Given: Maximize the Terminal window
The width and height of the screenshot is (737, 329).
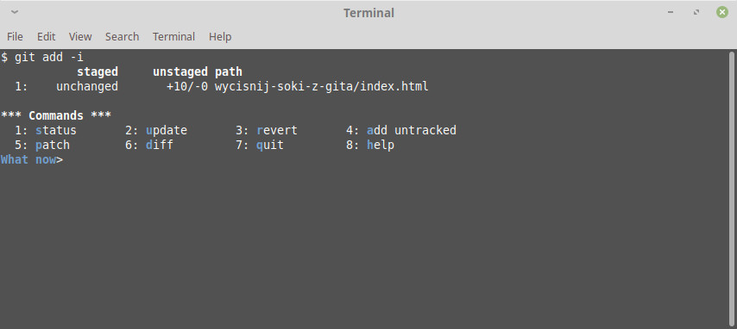Looking at the screenshot, I should (x=696, y=13).
